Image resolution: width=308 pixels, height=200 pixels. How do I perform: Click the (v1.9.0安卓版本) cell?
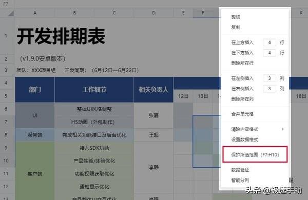coord(43,58)
